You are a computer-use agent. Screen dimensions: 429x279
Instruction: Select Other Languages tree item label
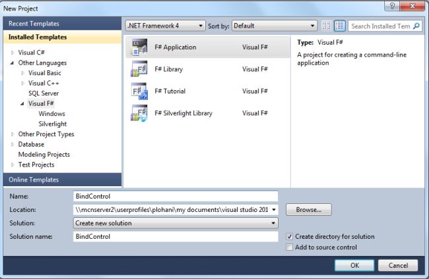pos(42,63)
